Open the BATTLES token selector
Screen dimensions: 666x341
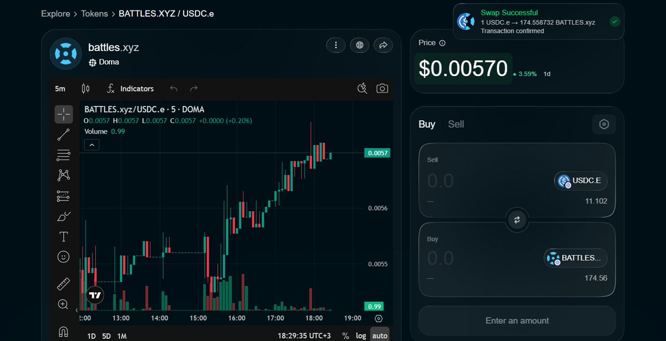576,258
